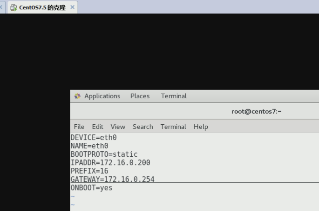The image size is (319, 211).
Task: Open the Places menu
Action: coord(140,96)
